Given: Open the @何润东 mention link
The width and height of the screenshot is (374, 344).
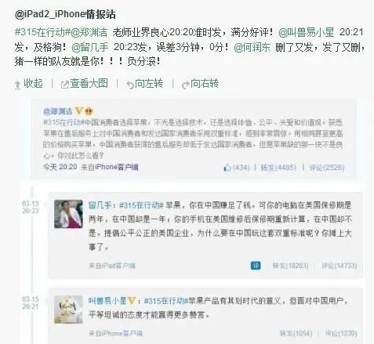Looking at the screenshot, I should click(x=252, y=47).
